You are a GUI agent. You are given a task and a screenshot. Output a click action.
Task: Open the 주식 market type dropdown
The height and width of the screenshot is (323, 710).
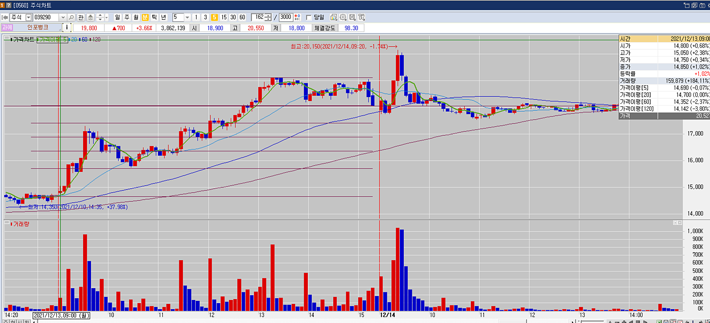pos(29,17)
